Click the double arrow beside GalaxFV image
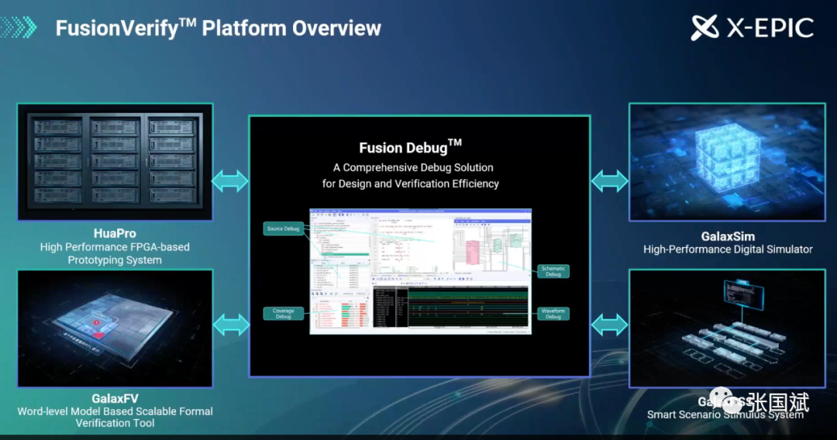The height and width of the screenshot is (440, 837). coord(232,325)
